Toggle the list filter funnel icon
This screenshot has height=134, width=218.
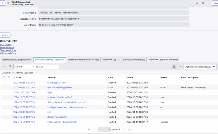point(10,67)
